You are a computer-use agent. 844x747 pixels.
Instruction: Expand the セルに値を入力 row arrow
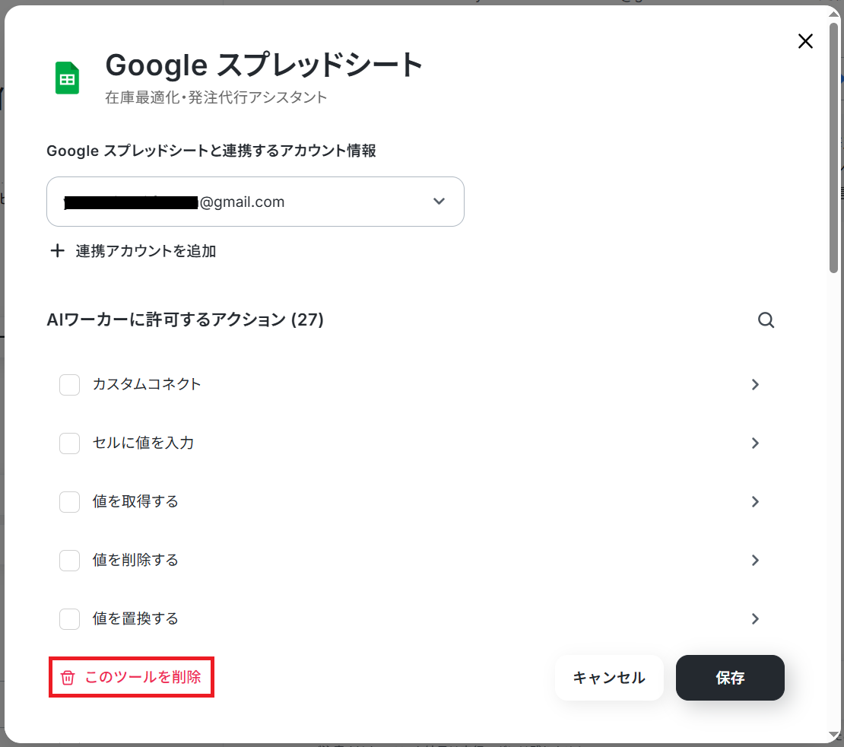point(755,443)
